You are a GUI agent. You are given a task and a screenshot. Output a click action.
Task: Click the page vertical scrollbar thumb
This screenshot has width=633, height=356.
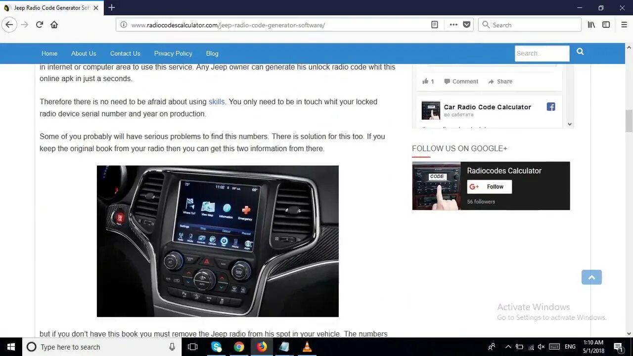[x=629, y=121]
